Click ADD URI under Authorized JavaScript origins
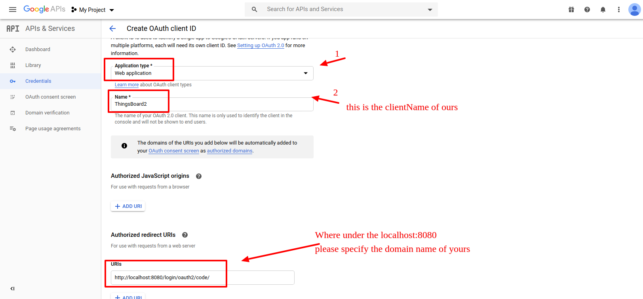This screenshot has height=299, width=643. [x=128, y=206]
